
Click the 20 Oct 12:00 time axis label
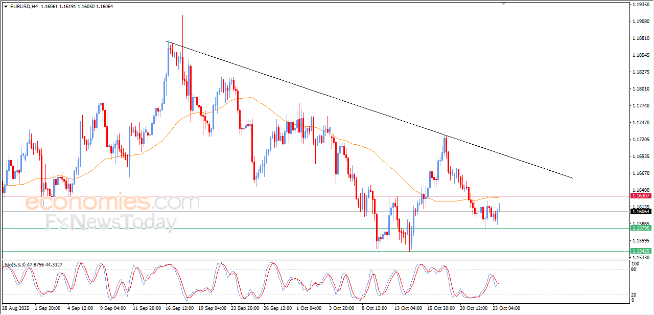(474, 308)
